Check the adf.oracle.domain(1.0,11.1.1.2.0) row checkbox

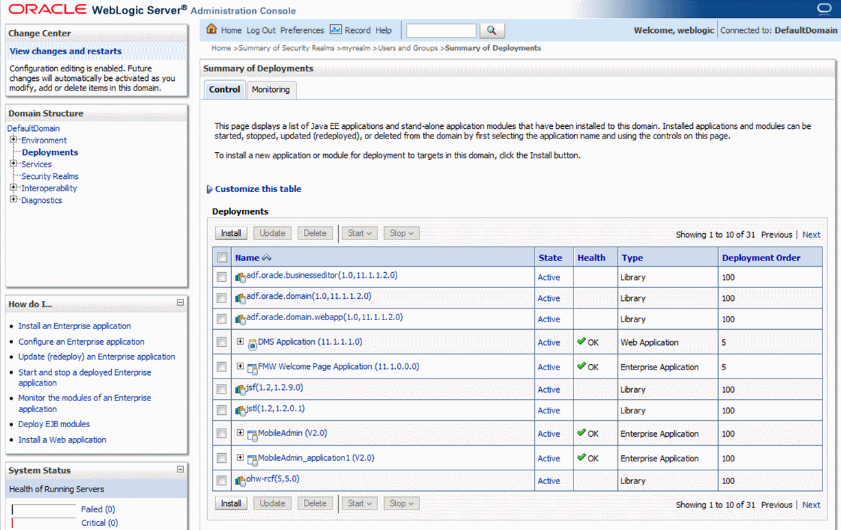click(222, 298)
